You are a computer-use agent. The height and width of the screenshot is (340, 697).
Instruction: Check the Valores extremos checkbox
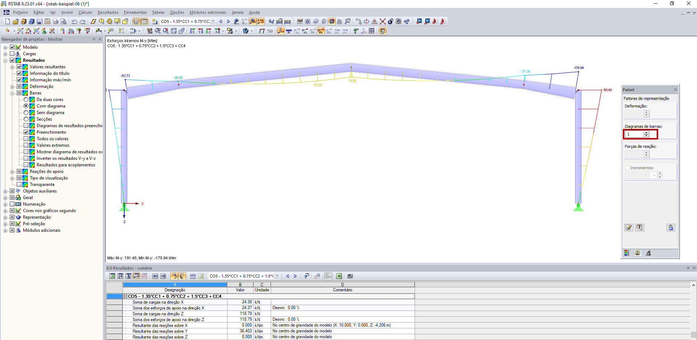(26, 145)
